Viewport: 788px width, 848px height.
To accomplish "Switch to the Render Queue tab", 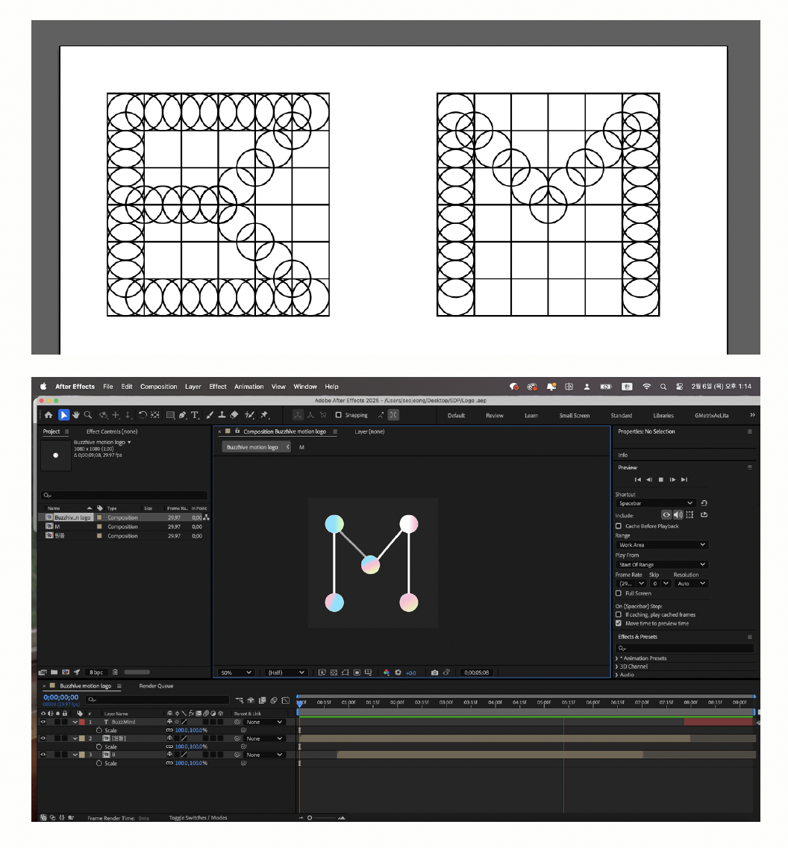I will (x=156, y=686).
